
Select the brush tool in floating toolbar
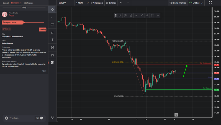[x=136, y=15]
